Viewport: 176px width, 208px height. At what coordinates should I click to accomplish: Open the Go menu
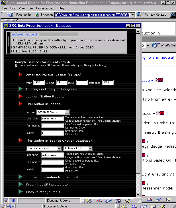point(31,8)
